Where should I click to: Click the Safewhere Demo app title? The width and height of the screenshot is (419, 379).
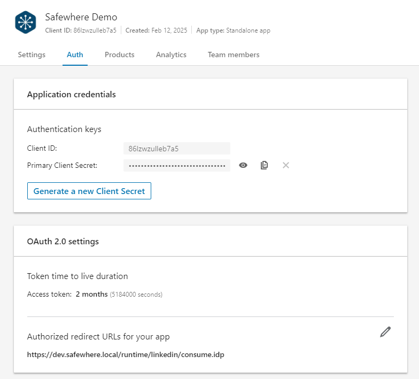81,17
